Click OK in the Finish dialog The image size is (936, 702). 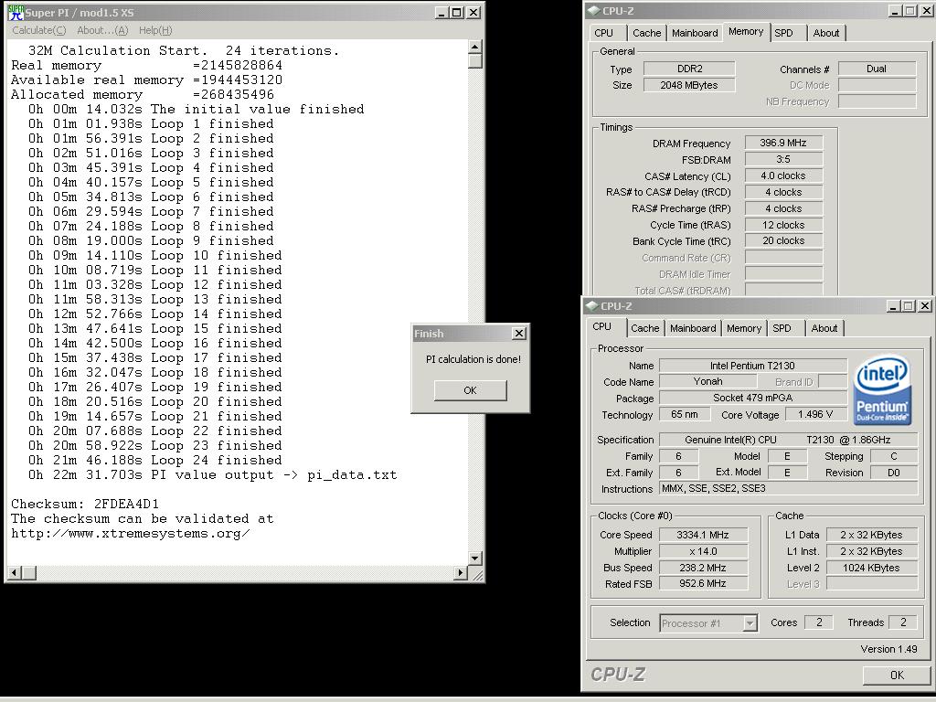point(471,389)
